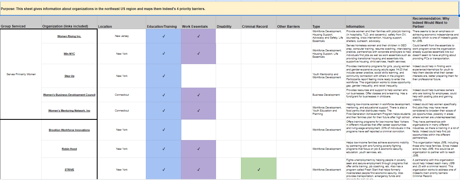Open Women's Business Development Council link
Screen dimensions: 460x180
coord(69,95)
